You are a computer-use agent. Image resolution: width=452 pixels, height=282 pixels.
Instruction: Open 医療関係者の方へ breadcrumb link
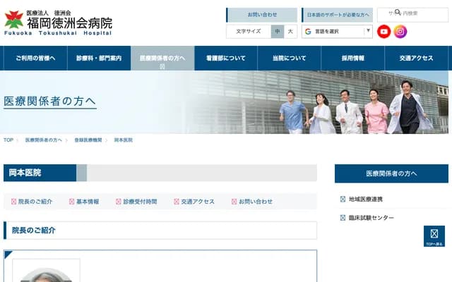44,140
